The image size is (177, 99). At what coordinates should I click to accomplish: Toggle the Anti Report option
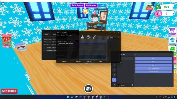point(50,51)
